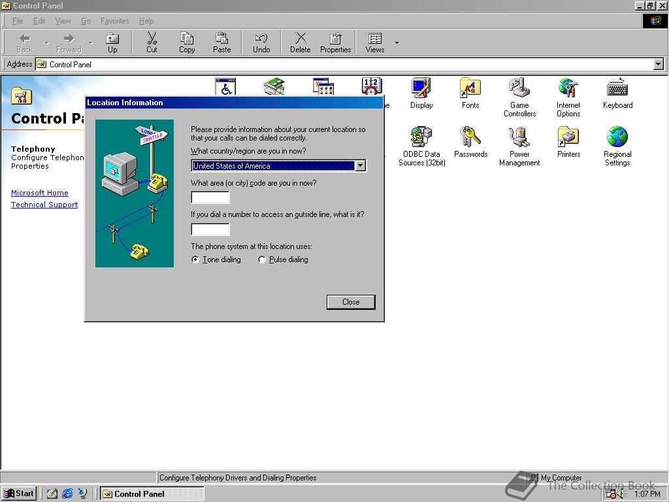669x502 pixels.
Task: Open the Views dropdown arrow
Action: [397, 42]
